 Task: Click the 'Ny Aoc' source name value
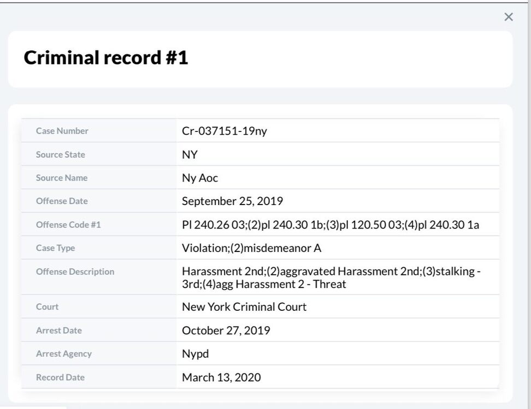(x=200, y=178)
